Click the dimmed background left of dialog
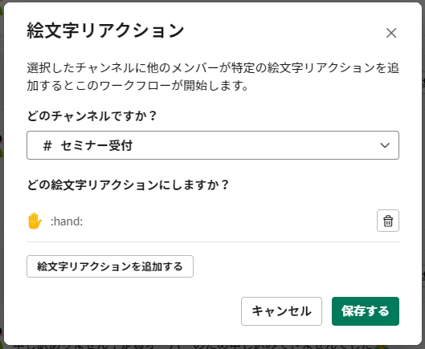This screenshot has width=425, height=349. click(2, 189)
